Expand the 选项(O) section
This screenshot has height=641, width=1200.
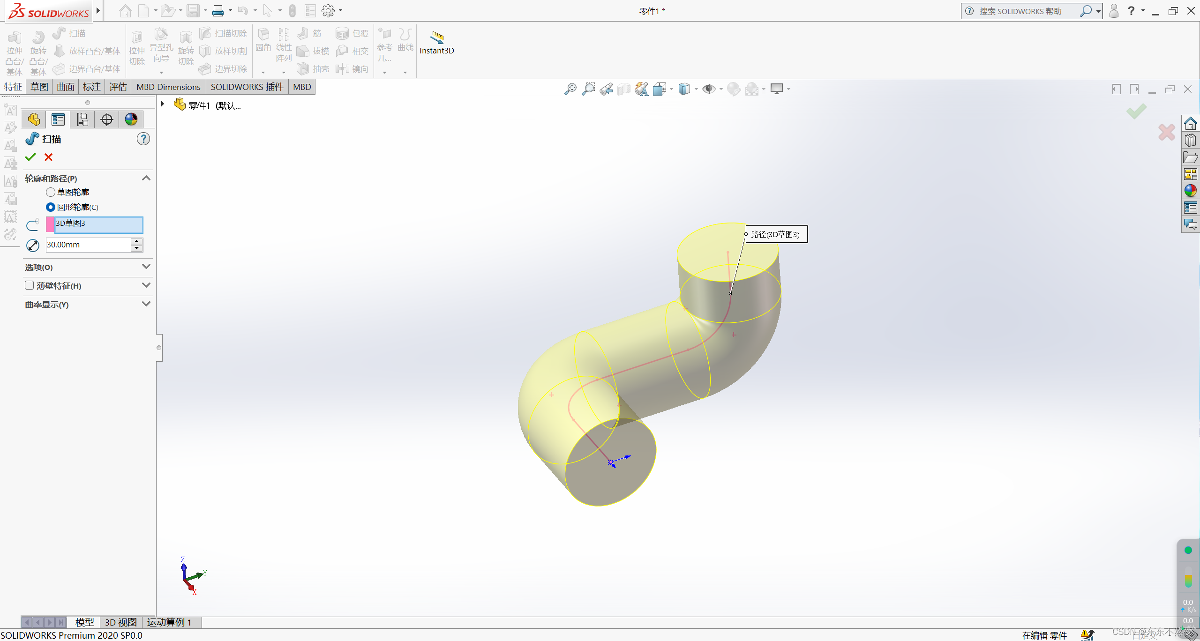click(146, 266)
